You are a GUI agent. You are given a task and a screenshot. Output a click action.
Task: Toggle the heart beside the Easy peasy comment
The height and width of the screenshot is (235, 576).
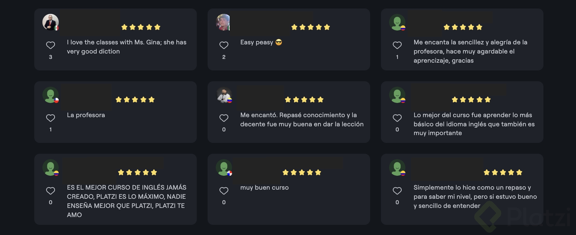224,45
